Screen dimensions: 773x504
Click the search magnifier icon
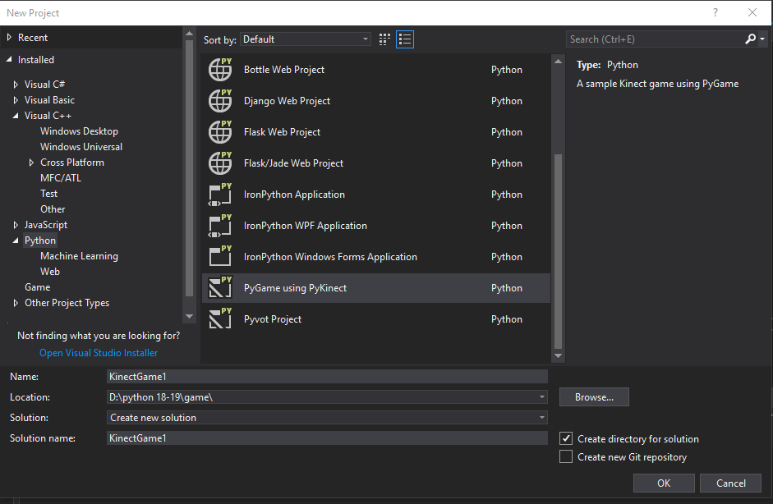[750, 39]
